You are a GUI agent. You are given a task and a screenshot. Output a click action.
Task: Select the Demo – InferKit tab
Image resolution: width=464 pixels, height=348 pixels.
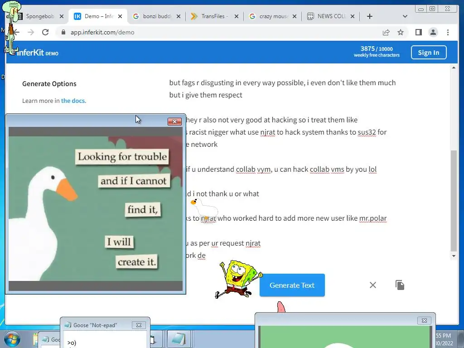(99, 16)
